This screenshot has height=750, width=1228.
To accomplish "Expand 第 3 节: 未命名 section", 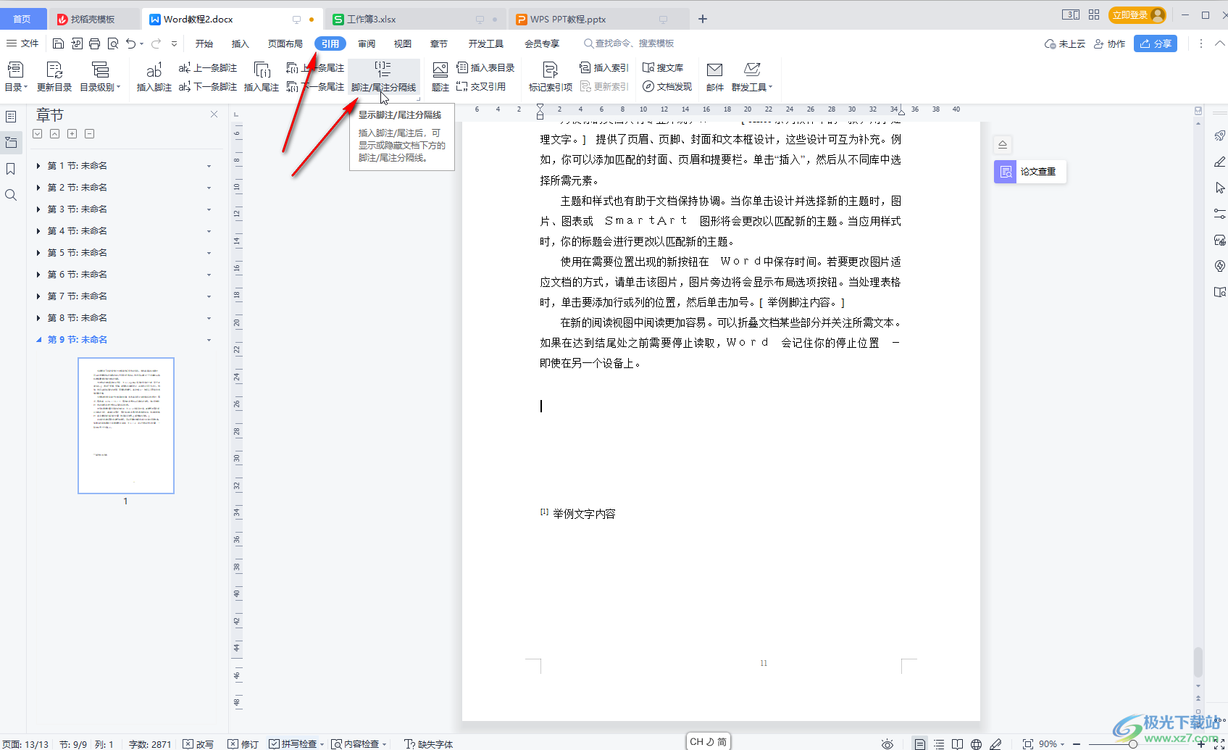I will pos(38,209).
